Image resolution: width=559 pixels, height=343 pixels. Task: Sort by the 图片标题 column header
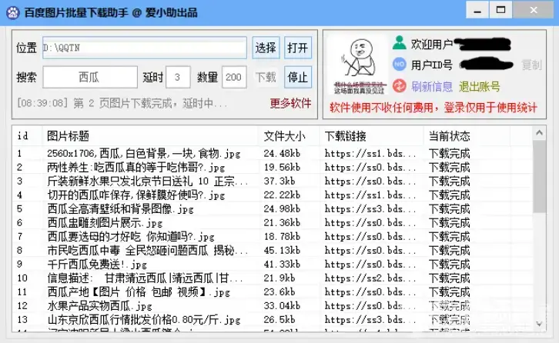click(150, 135)
